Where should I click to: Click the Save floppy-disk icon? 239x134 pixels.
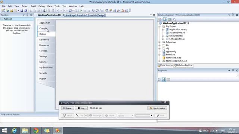pyautogui.click(x=22, y=11)
